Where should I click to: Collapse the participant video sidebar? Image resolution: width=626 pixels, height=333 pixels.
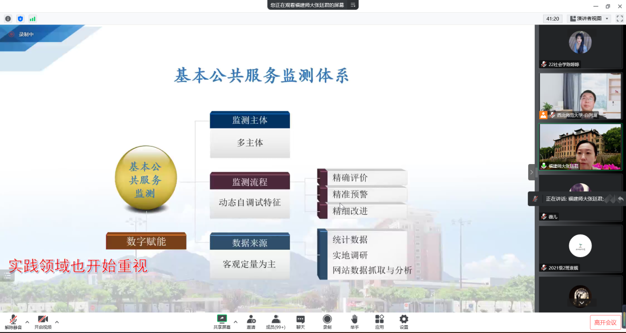coord(531,172)
